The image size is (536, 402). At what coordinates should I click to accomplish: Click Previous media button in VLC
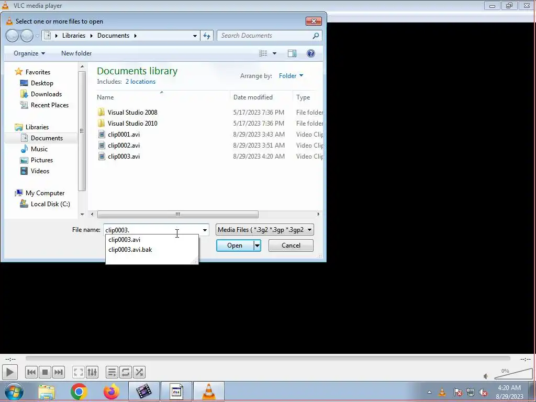click(x=31, y=372)
